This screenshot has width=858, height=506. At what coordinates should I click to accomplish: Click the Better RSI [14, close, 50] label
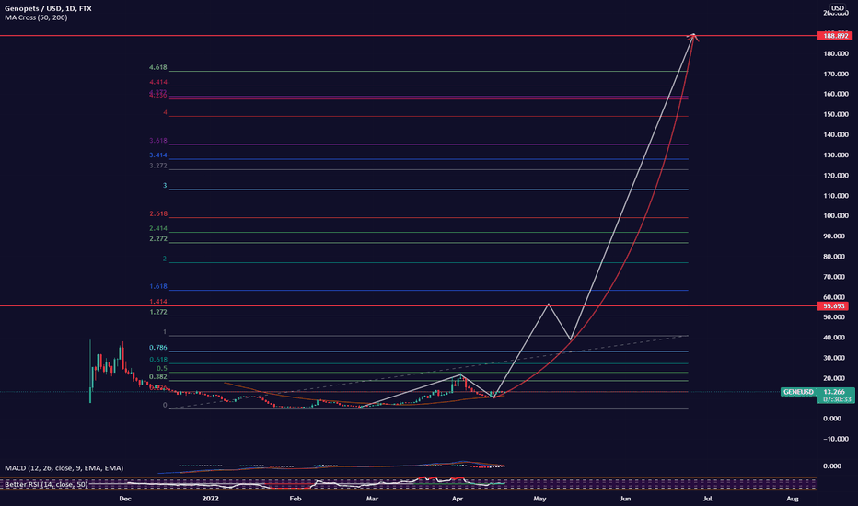coord(46,484)
